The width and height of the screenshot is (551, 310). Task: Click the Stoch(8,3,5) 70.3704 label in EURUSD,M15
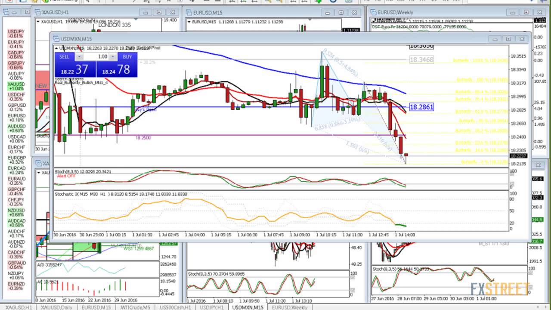(x=216, y=273)
